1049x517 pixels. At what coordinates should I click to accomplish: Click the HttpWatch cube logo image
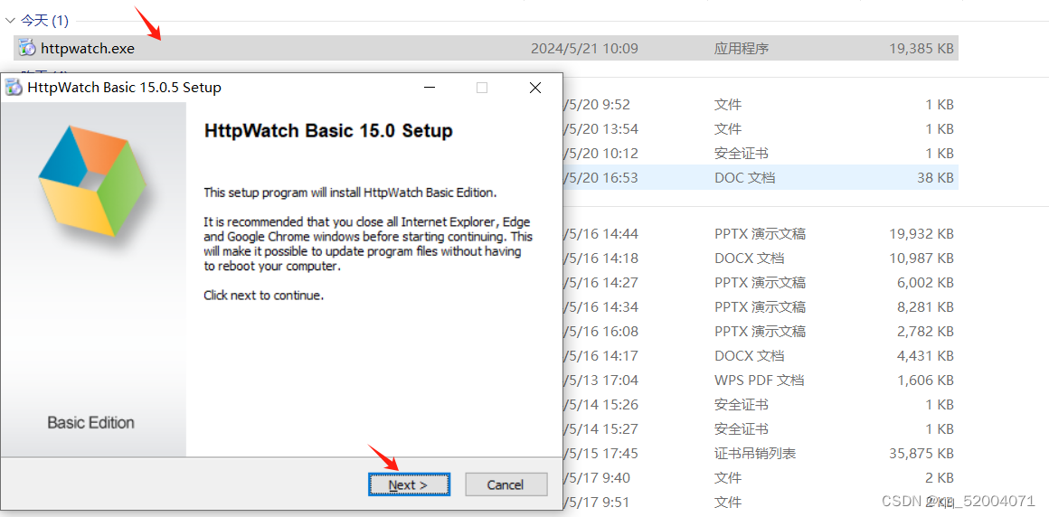point(92,181)
